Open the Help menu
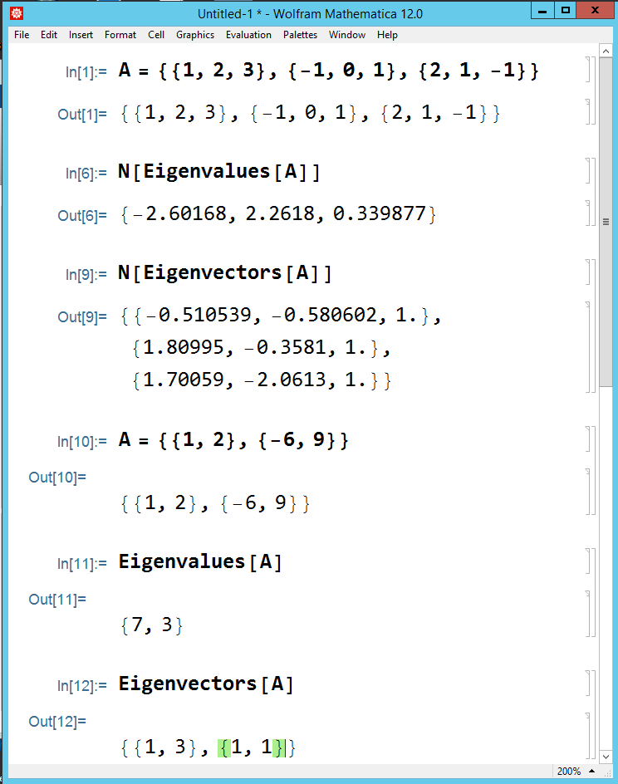 click(387, 35)
